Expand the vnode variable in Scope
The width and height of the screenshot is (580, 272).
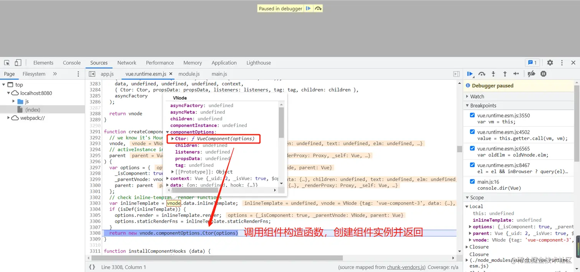(470, 240)
